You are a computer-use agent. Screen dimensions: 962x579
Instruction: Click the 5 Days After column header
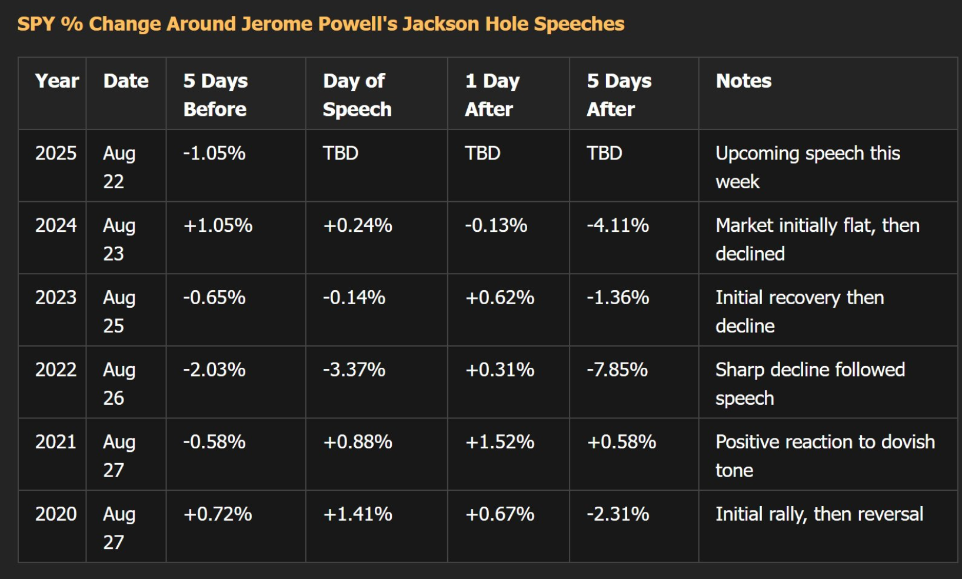[619, 95]
